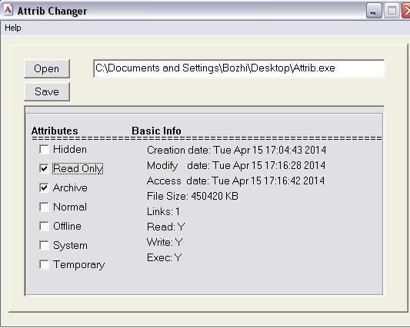Click the "File Size: 450420 KB" text
The width and height of the screenshot is (410, 328).
tap(192, 196)
